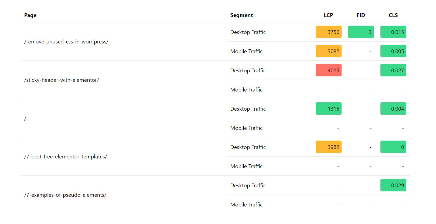Click the Page column header
The image size is (436, 224).
(30, 15)
